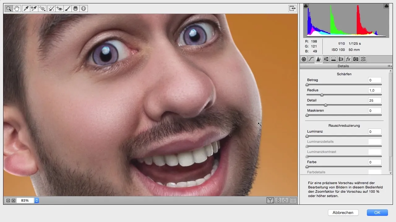The width and height of the screenshot is (396, 222).
Task: Click the Detail value field showing 25
Action: tap(375, 101)
